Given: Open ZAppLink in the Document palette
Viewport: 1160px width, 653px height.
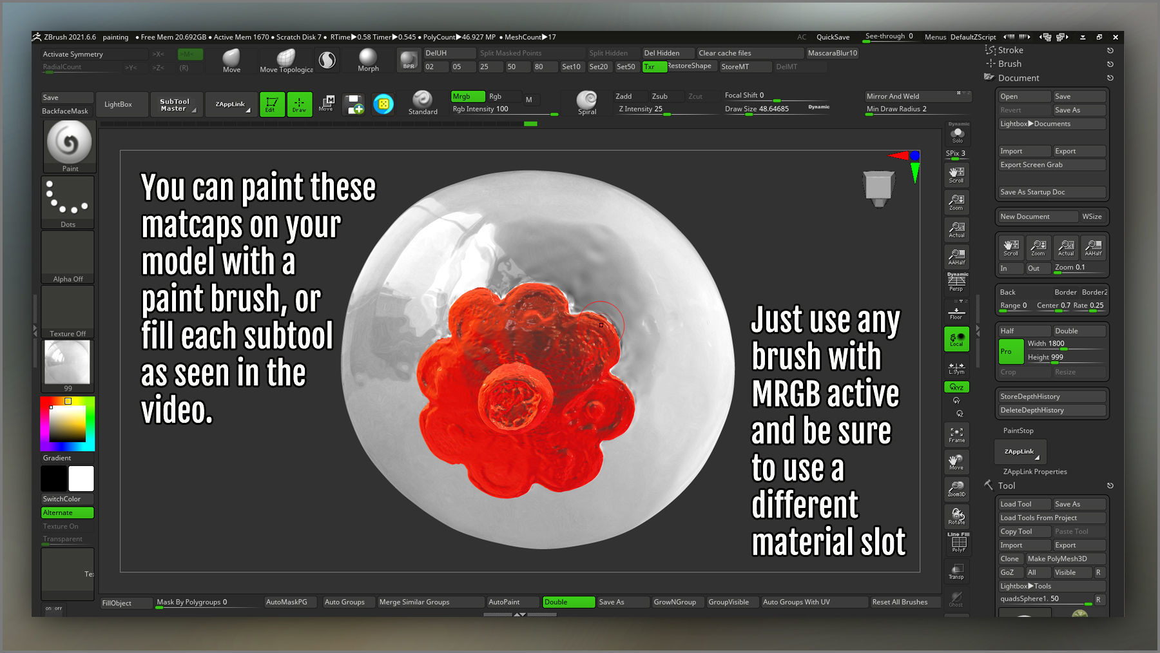Looking at the screenshot, I should coord(1020,452).
